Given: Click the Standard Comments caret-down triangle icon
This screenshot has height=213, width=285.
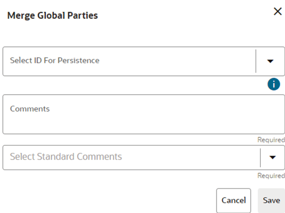Looking at the screenshot, I should point(272,157).
